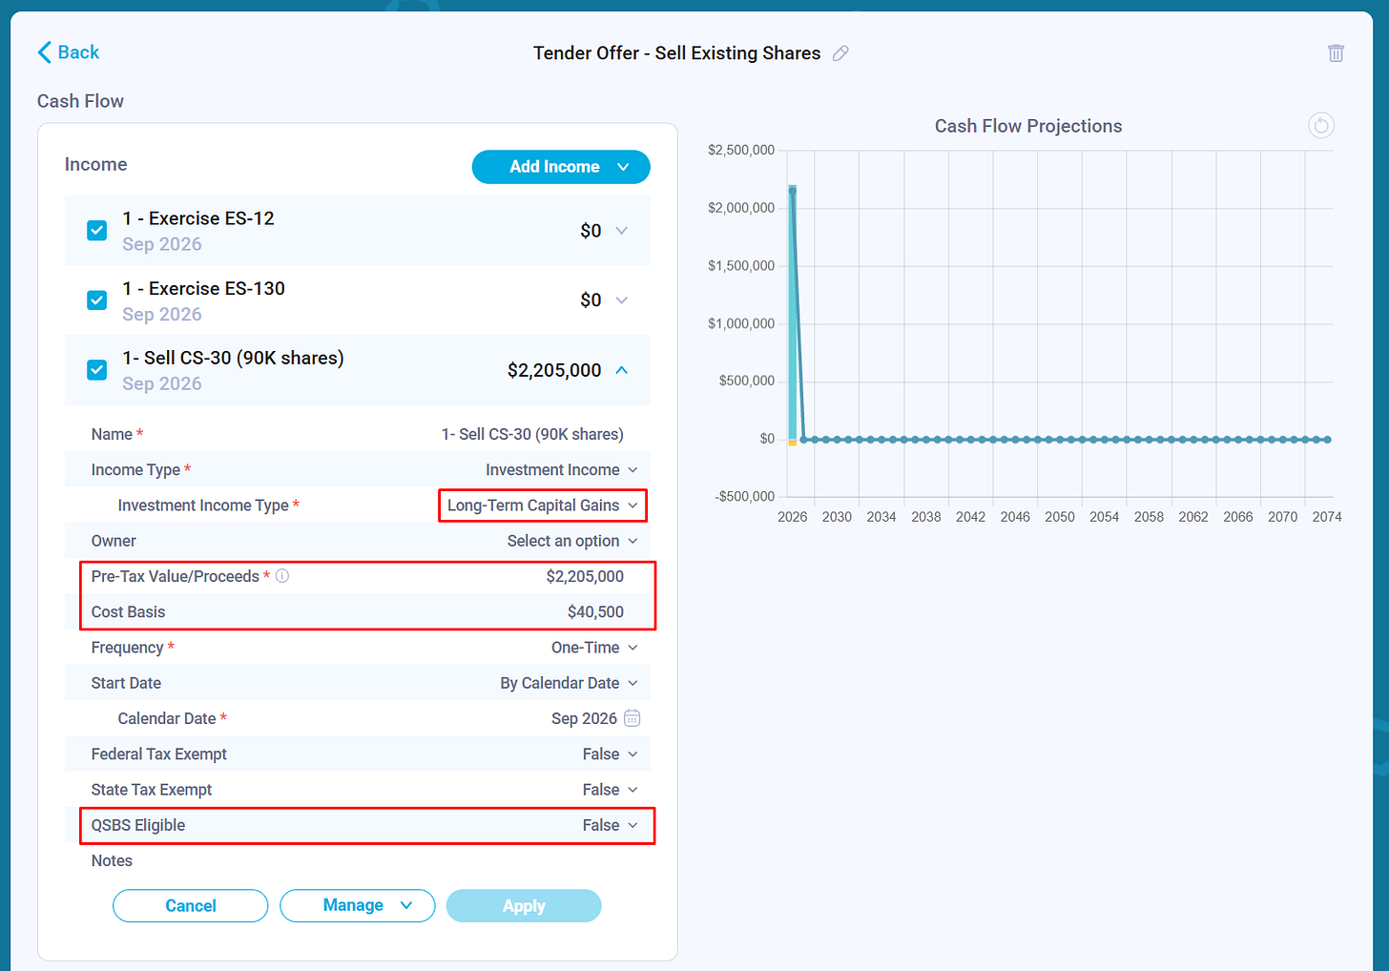Image resolution: width=1389 pixels, height=971 pixels.
Task: Open the Owner select option dropdown
Action: [x=572, y=541]
